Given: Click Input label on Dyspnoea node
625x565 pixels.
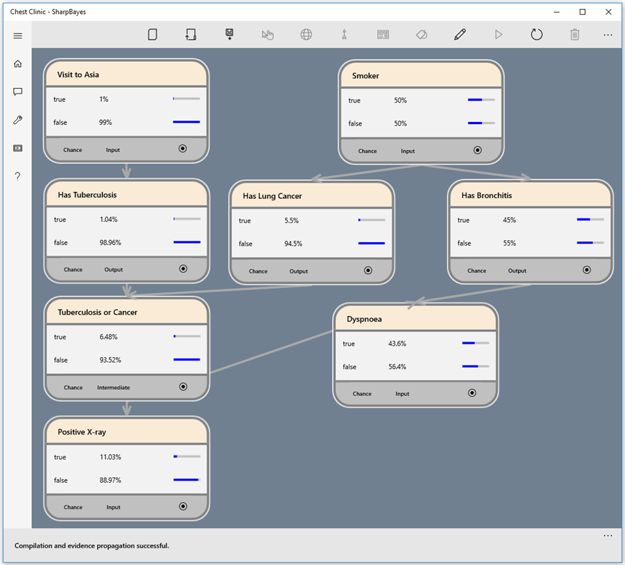Looking at the screenshot, I should coord(402,394).
